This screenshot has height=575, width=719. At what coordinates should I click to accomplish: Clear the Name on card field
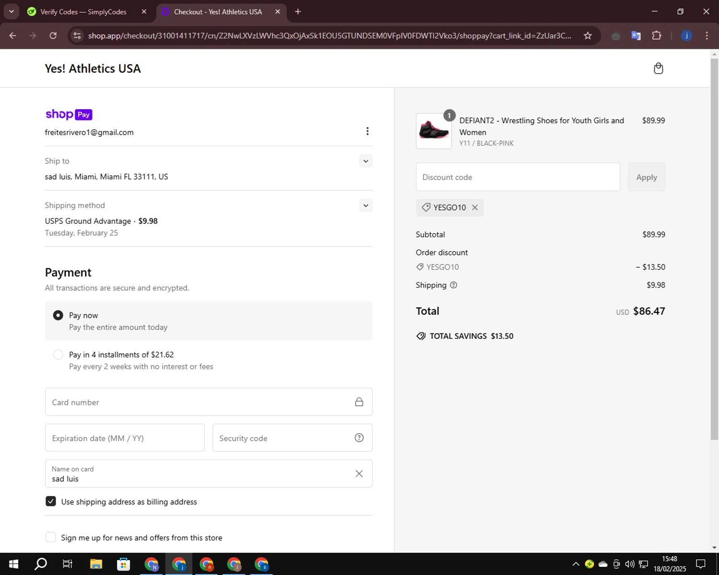(x=359, y=474)
